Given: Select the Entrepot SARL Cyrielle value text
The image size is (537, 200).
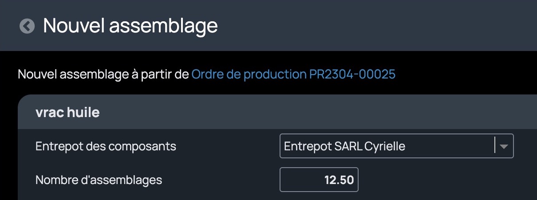Looking at the screenshot, I should coord(344,146).
